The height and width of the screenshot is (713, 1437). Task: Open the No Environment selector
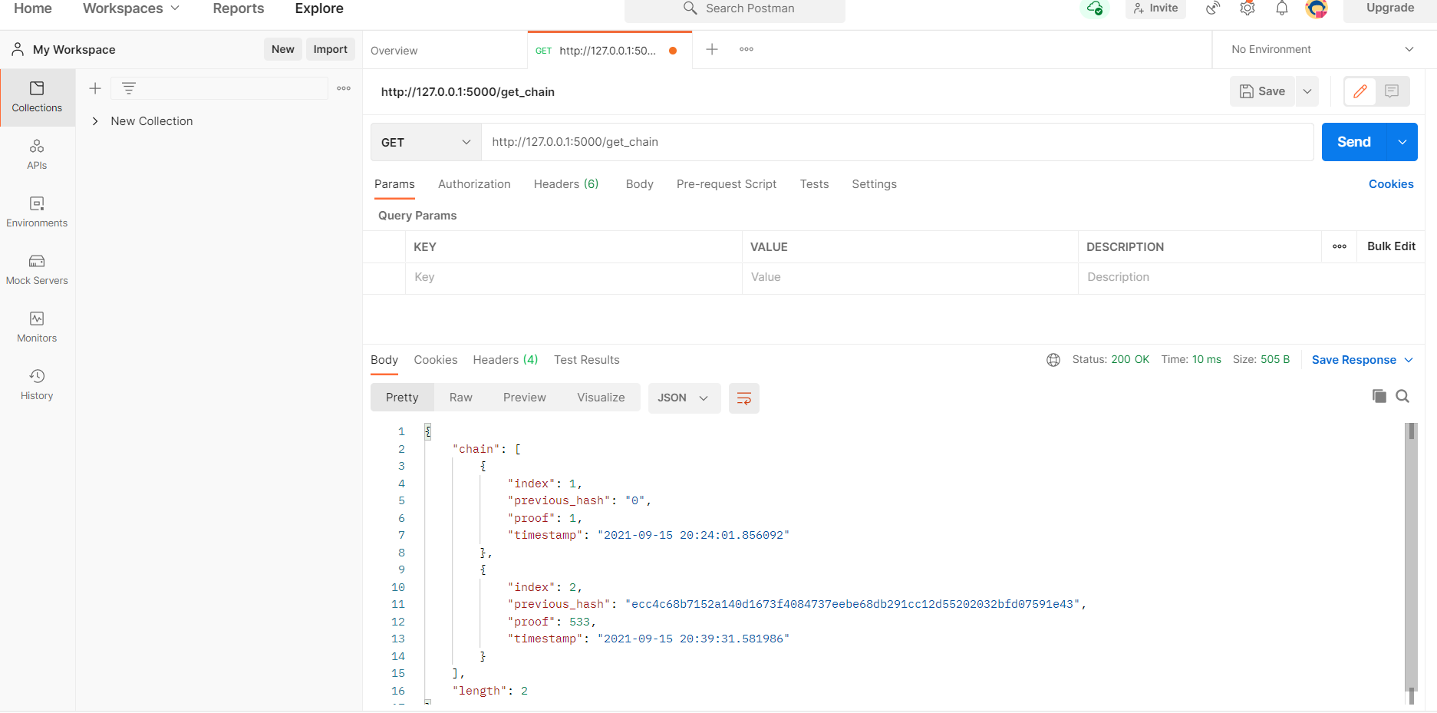click(1321, 48)
